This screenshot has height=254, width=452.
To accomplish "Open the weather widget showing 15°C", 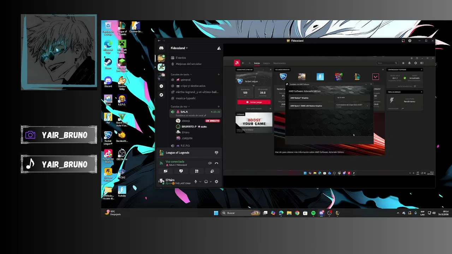I will pyautogui.click(x=113, y=213).
